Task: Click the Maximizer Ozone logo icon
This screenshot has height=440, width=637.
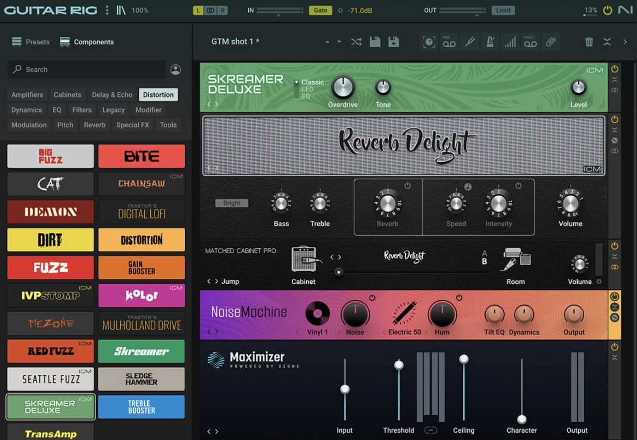Action: click(216, 360)
